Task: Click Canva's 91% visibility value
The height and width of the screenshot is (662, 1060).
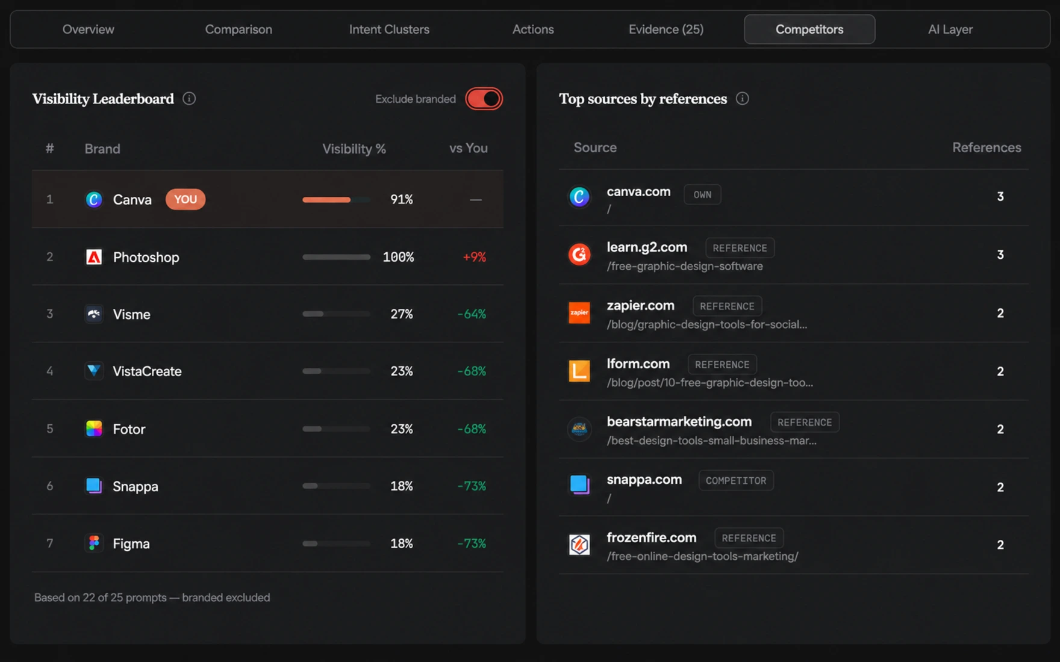Action: (402, 199)
